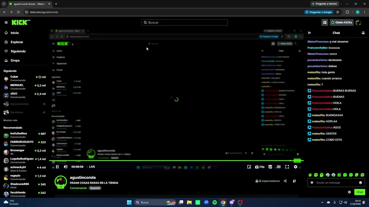This screenshot has height=207, width=369.
Task: Open the recommended channel schneckyirl
Action: coord(25,169)
